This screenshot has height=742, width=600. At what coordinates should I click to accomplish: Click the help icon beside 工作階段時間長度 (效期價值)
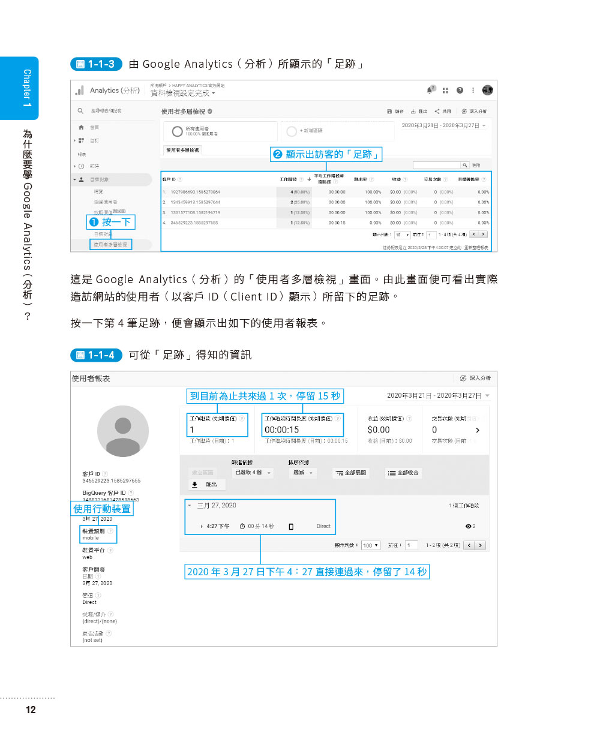[x=338, y=419]
